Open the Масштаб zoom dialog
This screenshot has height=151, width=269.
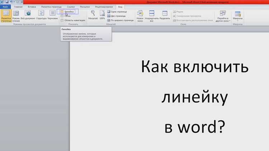click(93, 15)
